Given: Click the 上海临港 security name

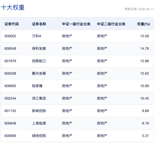Looking at the screenshot, I should 39,123.
